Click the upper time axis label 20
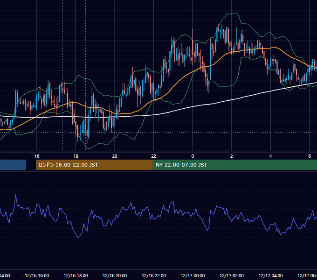Screen dimensions: 317x280 tap(115, 156)
